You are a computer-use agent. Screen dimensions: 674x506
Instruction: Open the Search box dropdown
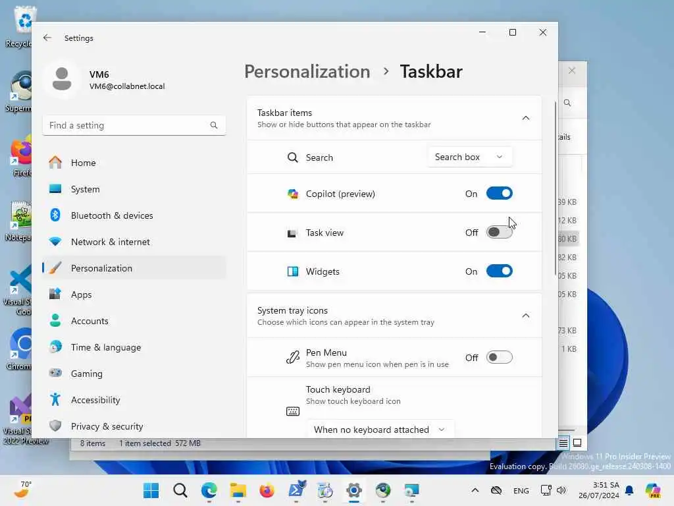(x=469, y=157)
